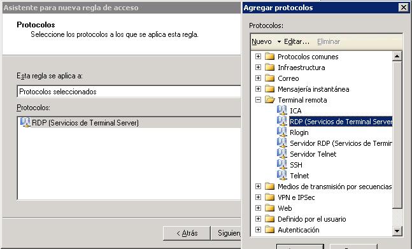The height and width of the screenshot is (249, 412).
Task: Collapse the Terminal remota node
Action: point(259,100)
